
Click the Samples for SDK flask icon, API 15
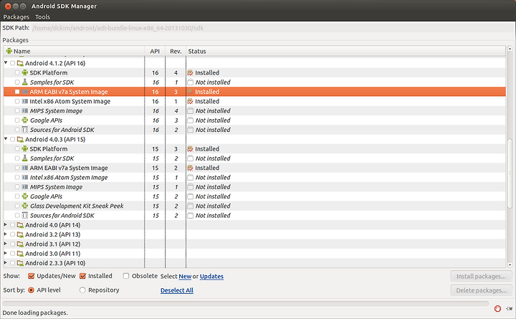(24, 158)
